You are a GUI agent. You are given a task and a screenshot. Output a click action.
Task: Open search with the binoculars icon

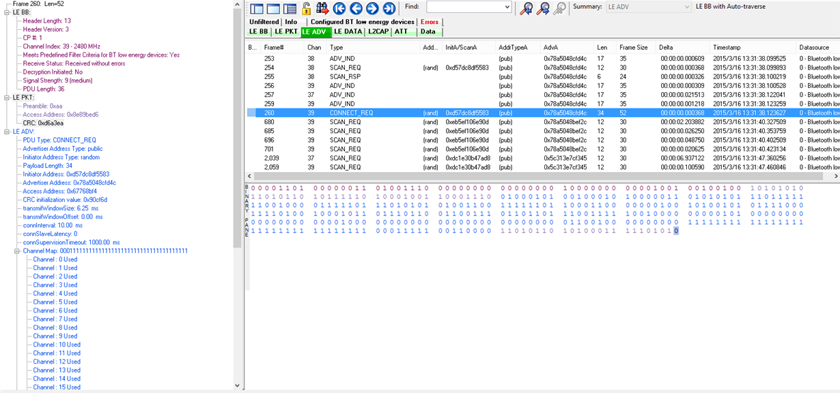point(322,8)
